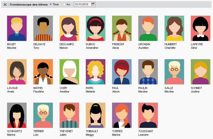Select Alicia FREMONT's picture

[x=122, y=28]
